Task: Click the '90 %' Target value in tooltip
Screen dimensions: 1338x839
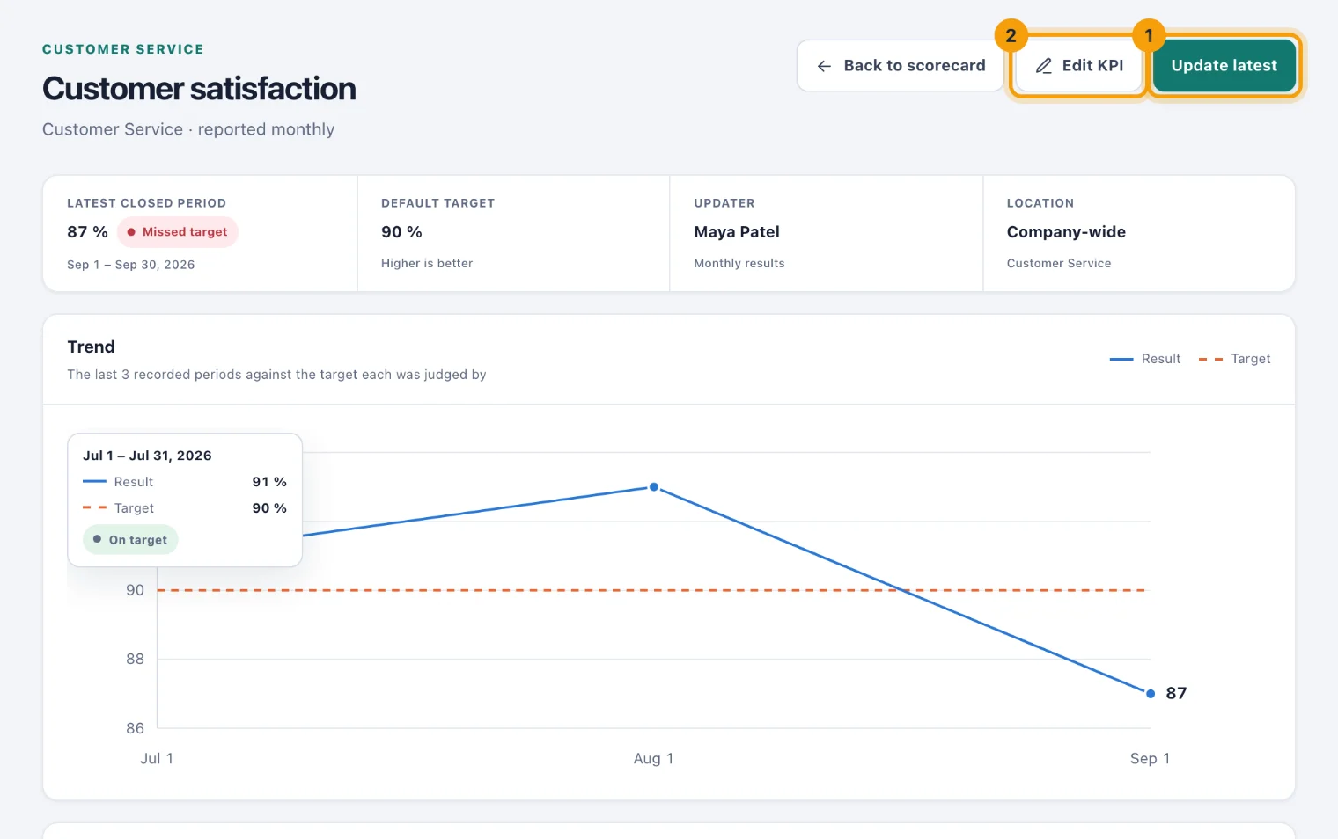Action: pyautogui.click(x=269, y=508)
